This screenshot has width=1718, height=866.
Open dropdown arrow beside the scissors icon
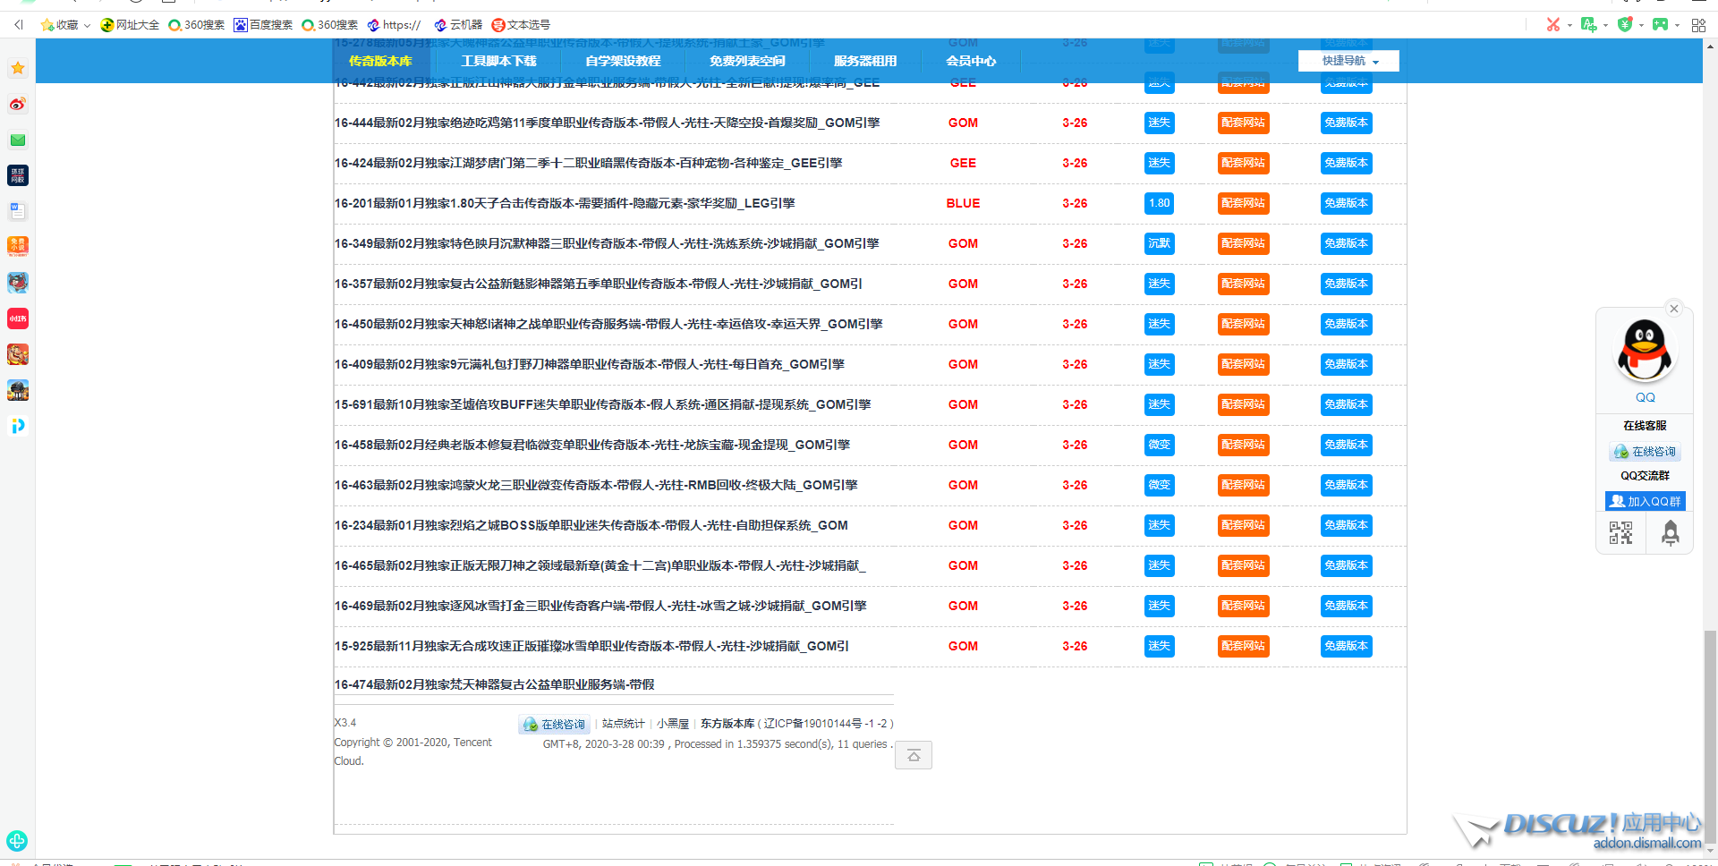1569,25
